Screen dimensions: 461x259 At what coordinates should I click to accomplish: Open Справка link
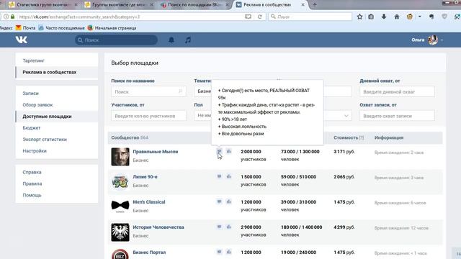(32, 172)
